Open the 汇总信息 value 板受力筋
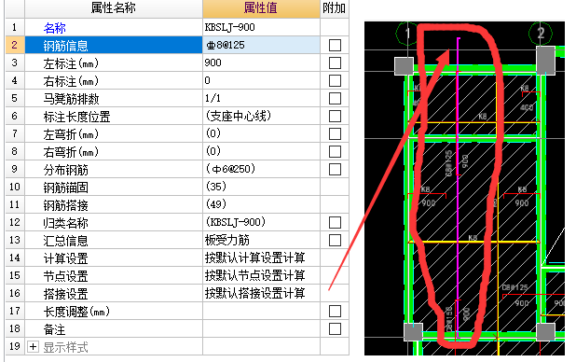 (261, 240)
